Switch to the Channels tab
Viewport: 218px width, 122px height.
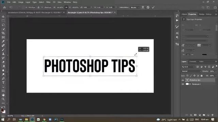click(x=193, y=62)
